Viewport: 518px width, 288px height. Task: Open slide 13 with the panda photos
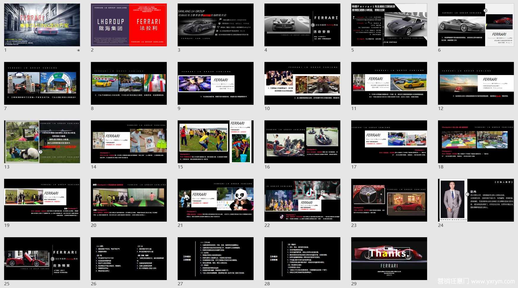pyautogui.click(x=42, y=142)
